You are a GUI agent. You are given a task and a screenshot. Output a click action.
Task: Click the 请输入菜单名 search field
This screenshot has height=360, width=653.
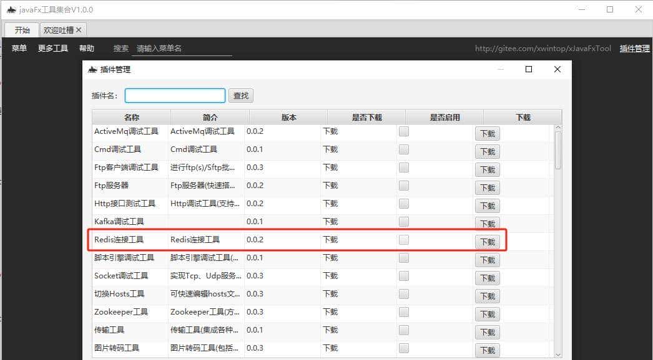click(x=181, y=48)
